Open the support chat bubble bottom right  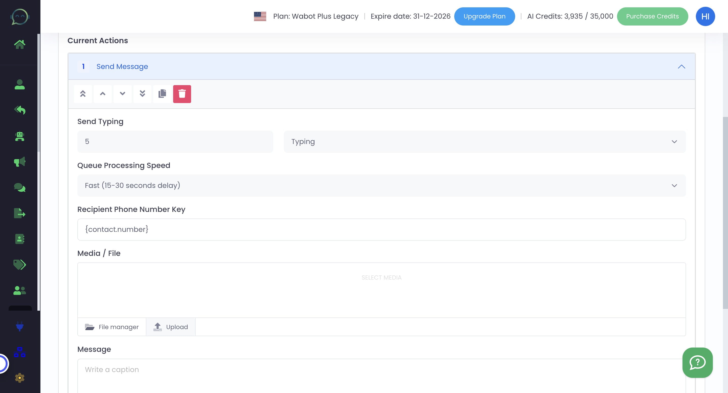tap(697, 363)
